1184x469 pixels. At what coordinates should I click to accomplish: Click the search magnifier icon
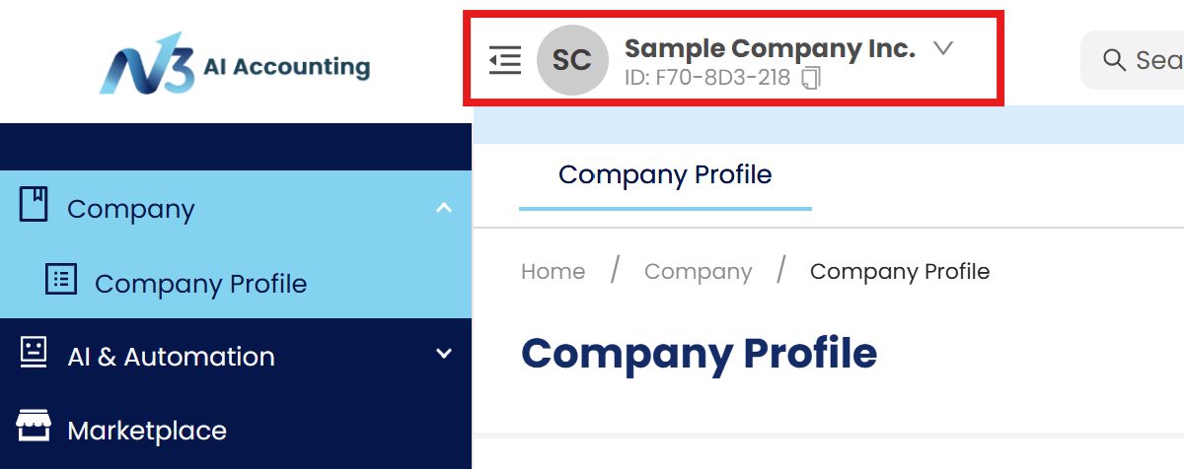[x=1114, y=60]
